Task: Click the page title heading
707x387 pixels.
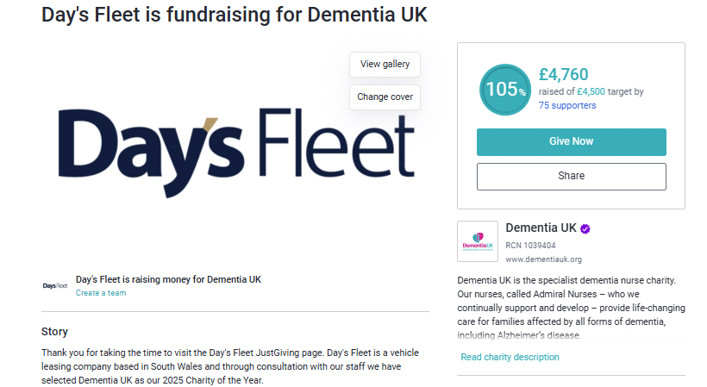Action: point(234,16)
